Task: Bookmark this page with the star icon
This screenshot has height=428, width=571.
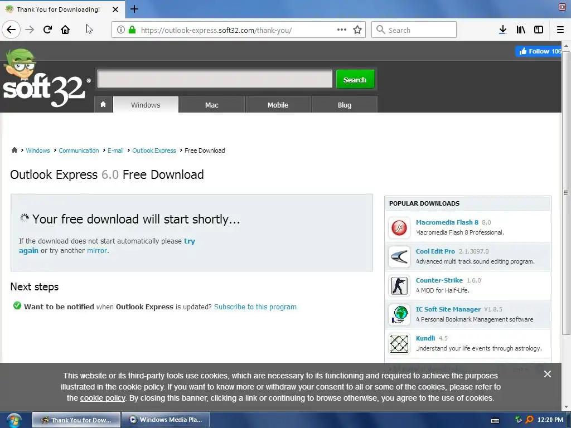Action: coord(357,30)
